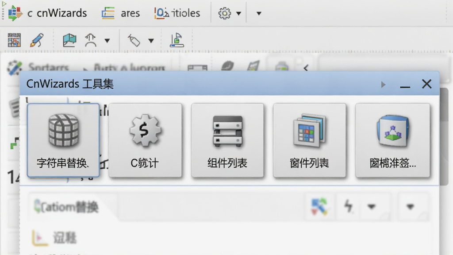Click the colorful arrows icon in lower panel
The width and height of the screenshot is (453, 255).
(319, 206)
